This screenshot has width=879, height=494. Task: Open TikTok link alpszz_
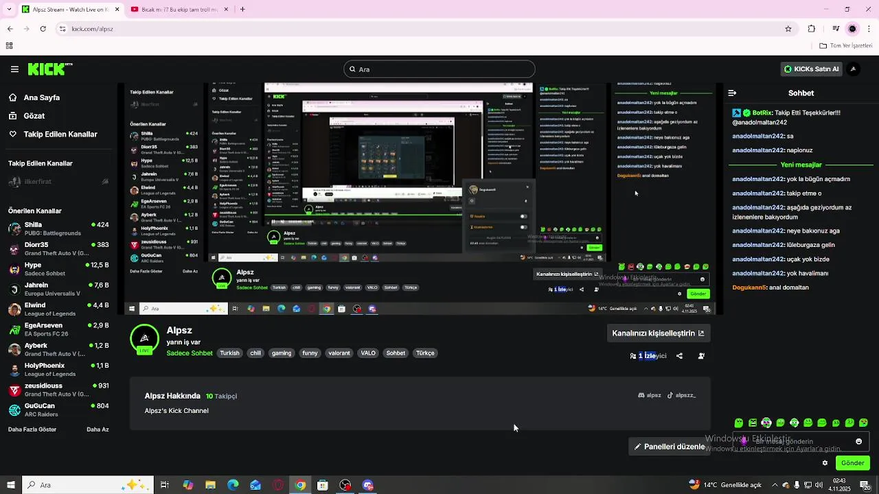(x=682, y=395)
